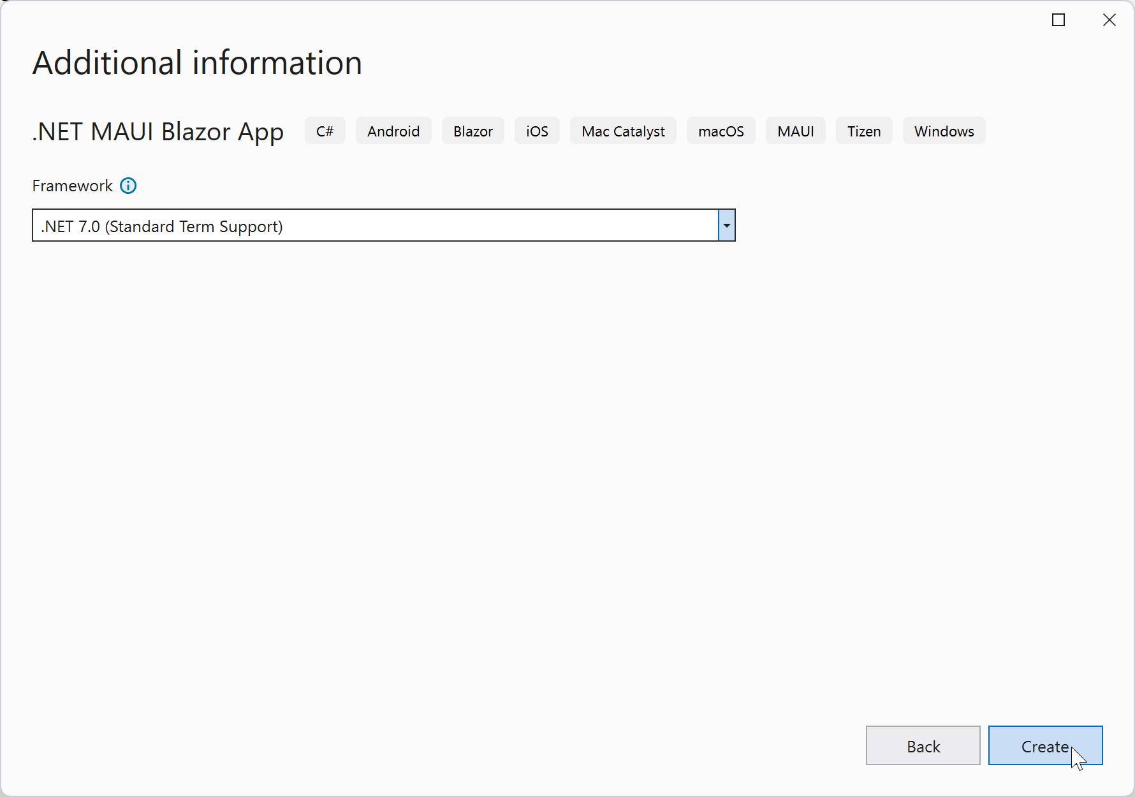Click the Windows platform tag
1135x797 pixels.
944,131
